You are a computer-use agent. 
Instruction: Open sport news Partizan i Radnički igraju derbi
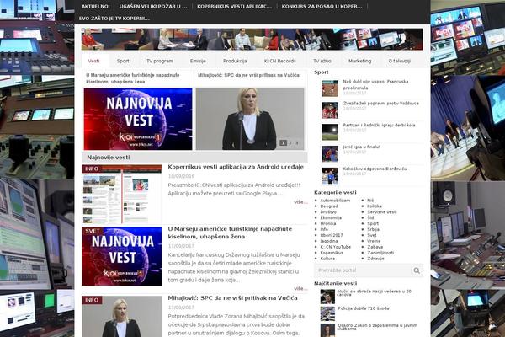point(379,126)
